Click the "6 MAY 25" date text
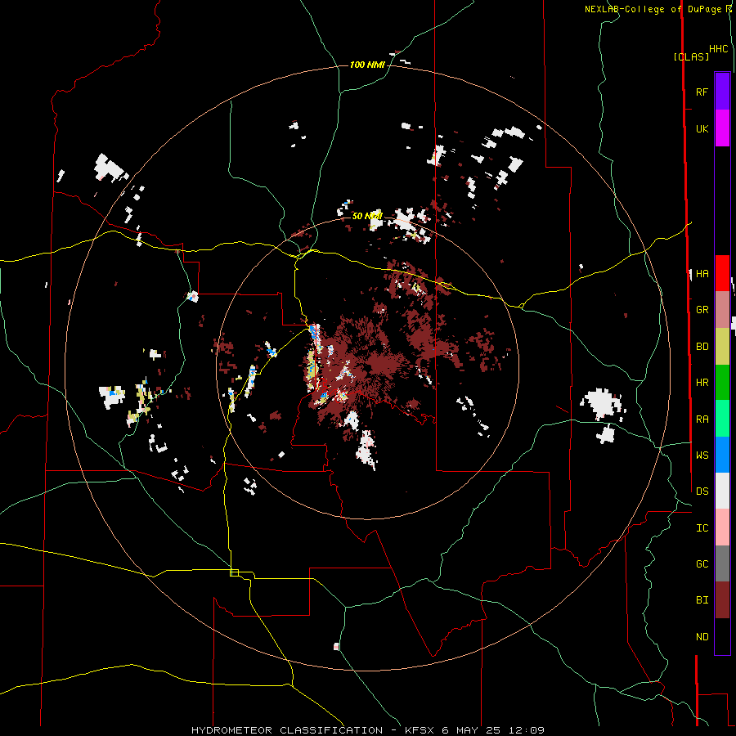 pyautogui.click(x=470, y=730)
